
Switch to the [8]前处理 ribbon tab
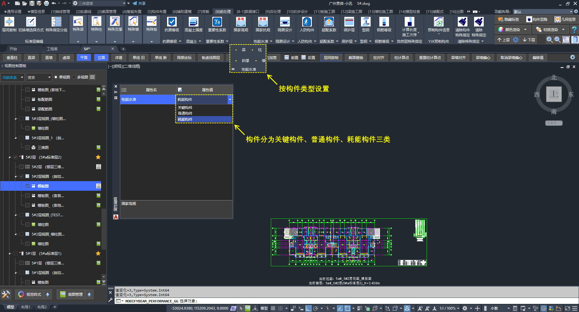[223, 12]
